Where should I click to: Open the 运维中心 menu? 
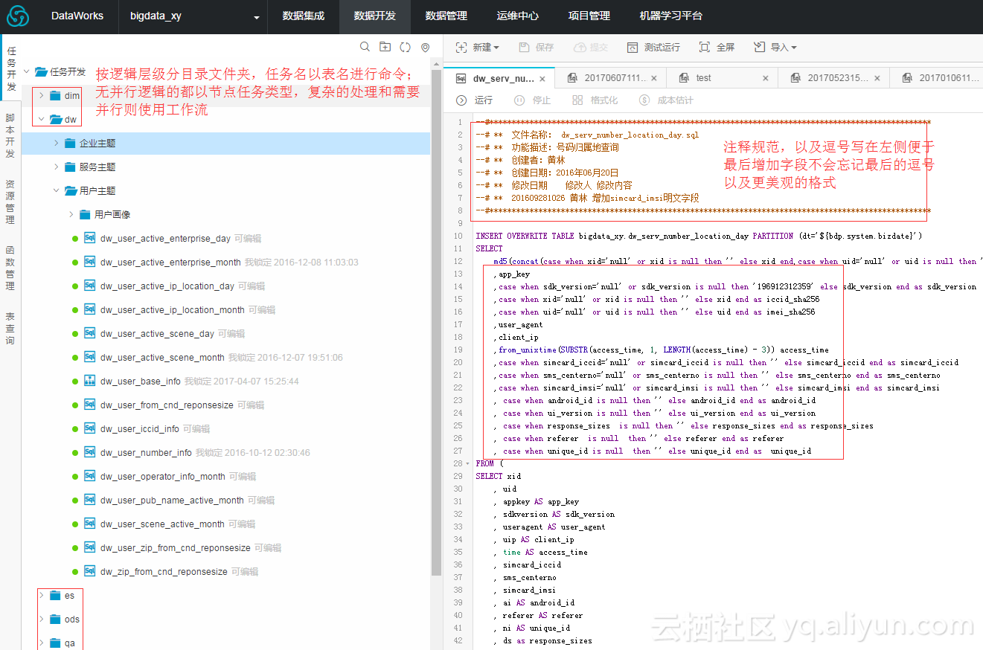coord(517,16)
